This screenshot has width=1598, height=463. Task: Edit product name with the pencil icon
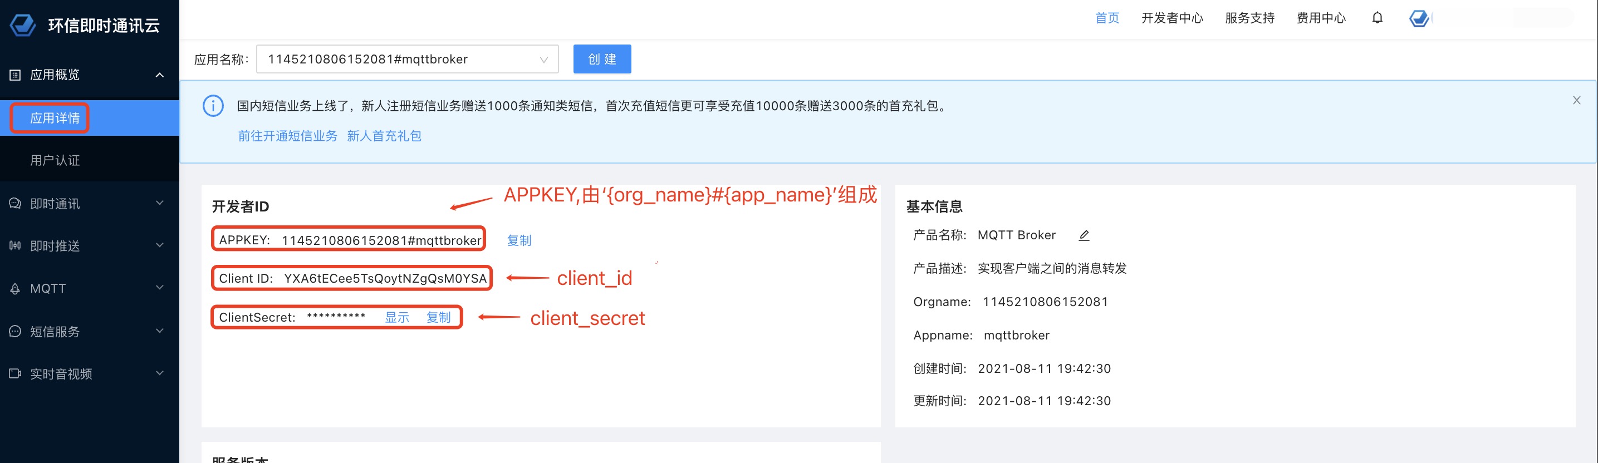(x=1084, y=235)
